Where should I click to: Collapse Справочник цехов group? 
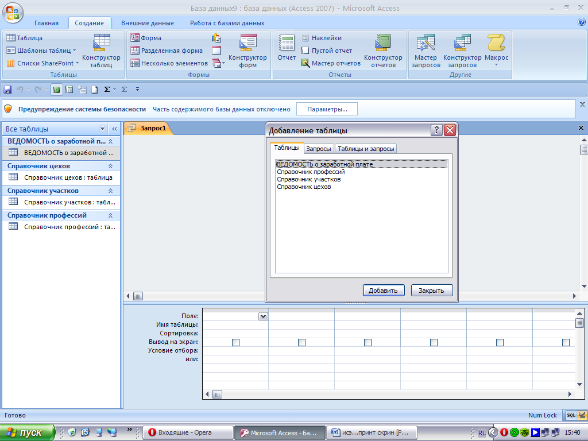(x=111, y=166)
